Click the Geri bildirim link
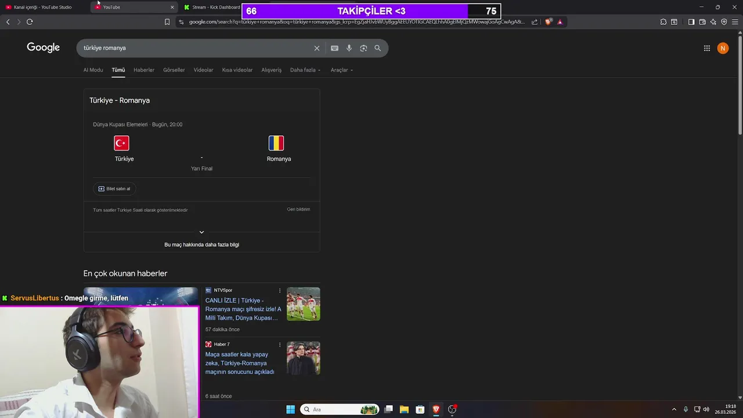The height and width of the screenshot is (418, 743). (x=298, y=210)
